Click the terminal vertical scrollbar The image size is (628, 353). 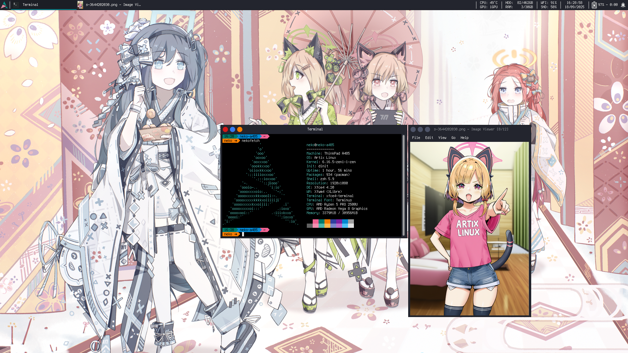point(403,185)
